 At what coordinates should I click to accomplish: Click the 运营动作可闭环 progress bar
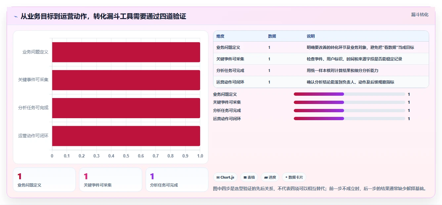pos(349,119)
